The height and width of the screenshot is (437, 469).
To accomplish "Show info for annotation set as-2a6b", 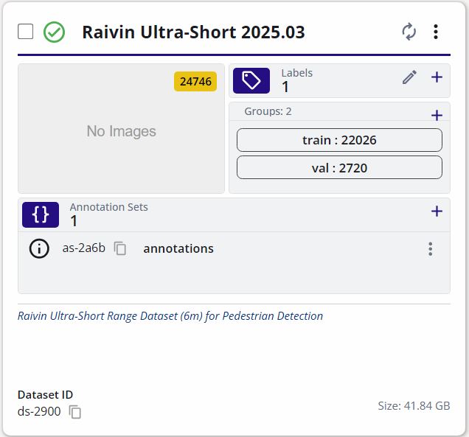I will tap(39, 248).
